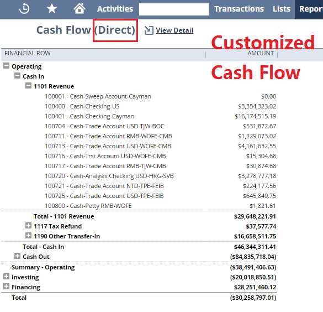Click the Tax Refund amount $37,577.74
The height and width of the screenshot is (312, 323).
261,226
